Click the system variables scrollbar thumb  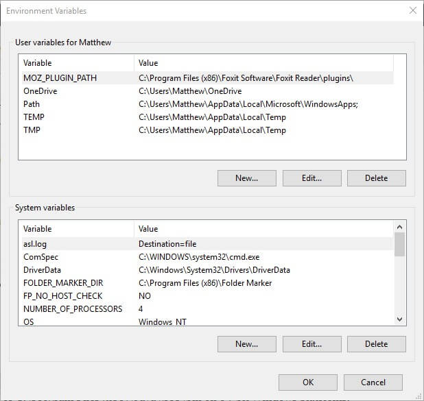coord(399,244)
